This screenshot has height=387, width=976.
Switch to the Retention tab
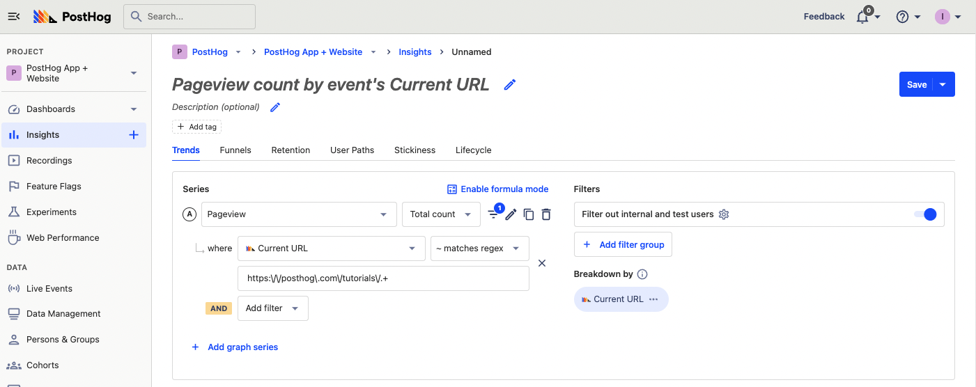291,150
